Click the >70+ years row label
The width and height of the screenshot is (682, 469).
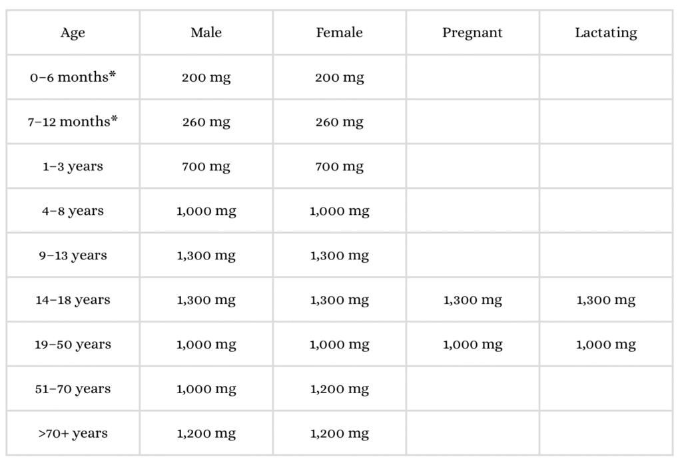tap(73, 434)
